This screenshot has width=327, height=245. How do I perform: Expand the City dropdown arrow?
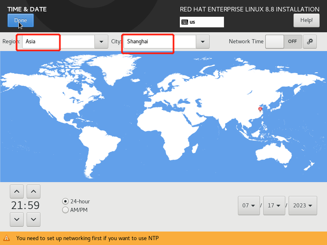click(203, 42)
